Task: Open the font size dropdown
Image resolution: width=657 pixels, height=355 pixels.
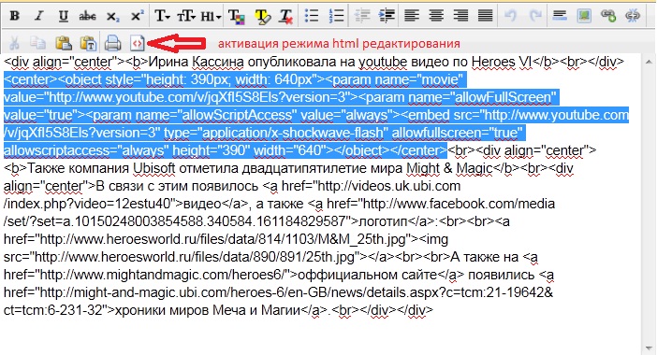Action: point(185,16)
